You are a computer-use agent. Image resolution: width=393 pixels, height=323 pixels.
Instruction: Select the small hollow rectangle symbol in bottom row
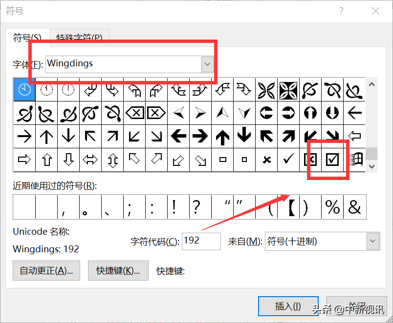tap(222, 160)
